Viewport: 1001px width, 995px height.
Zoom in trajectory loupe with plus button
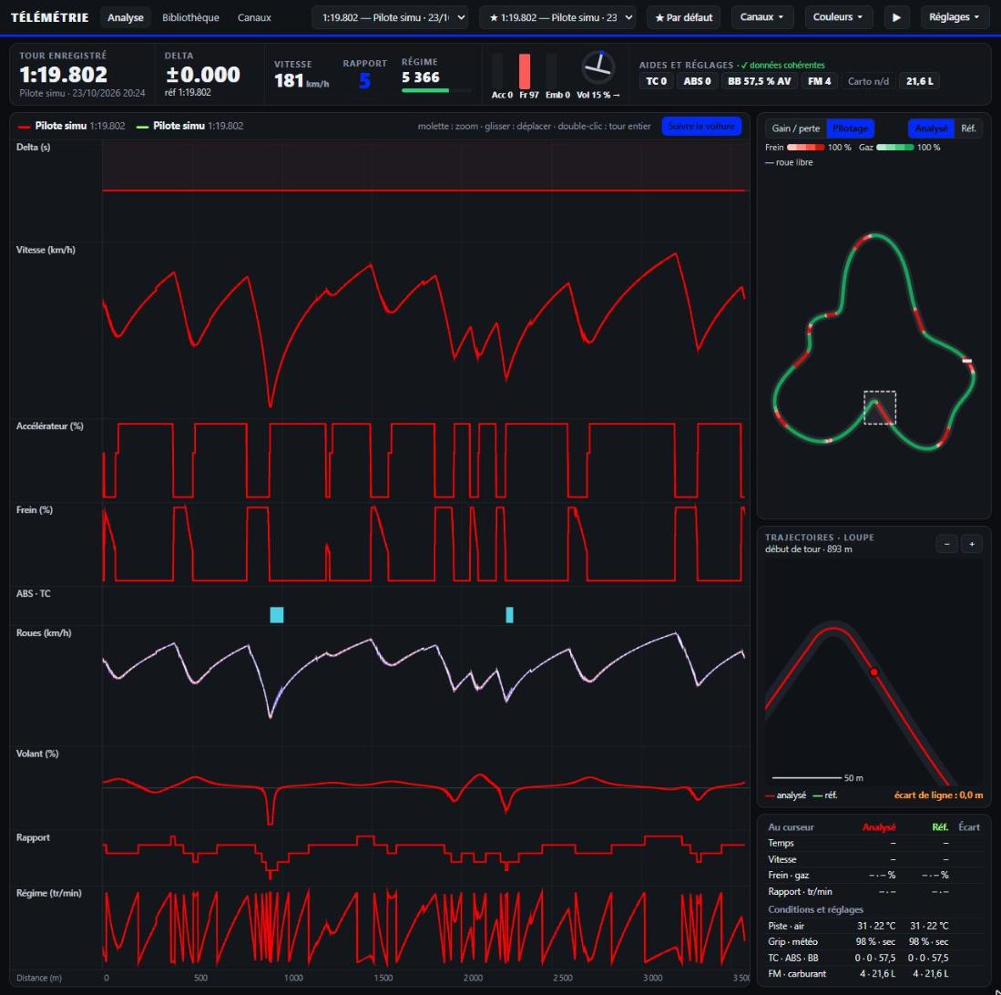click(972, 544)
